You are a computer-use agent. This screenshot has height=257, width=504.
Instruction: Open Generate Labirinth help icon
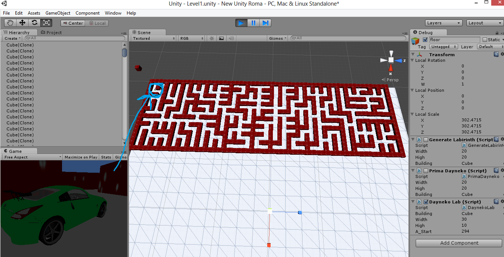coord(496,139)
